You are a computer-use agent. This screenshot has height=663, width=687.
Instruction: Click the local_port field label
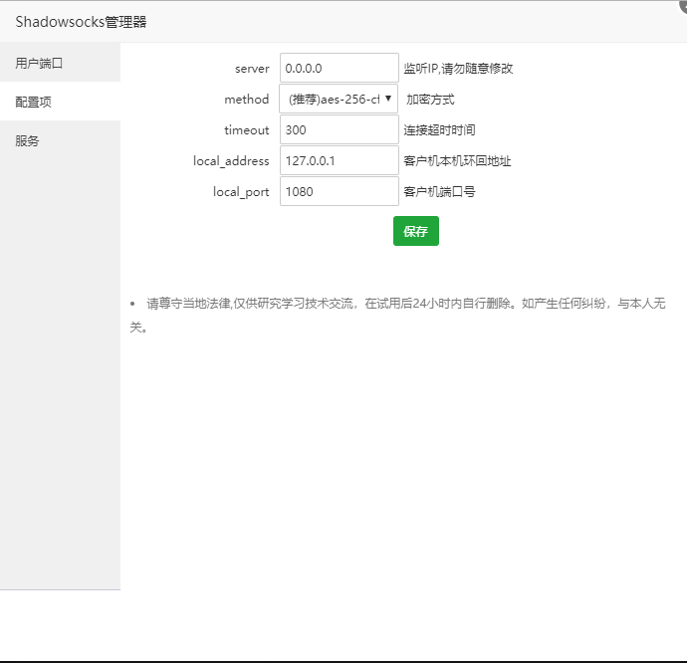241,192
